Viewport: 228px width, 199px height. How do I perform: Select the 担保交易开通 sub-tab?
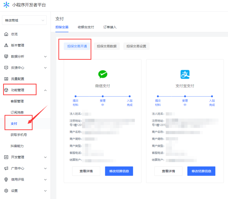(77, 46)
